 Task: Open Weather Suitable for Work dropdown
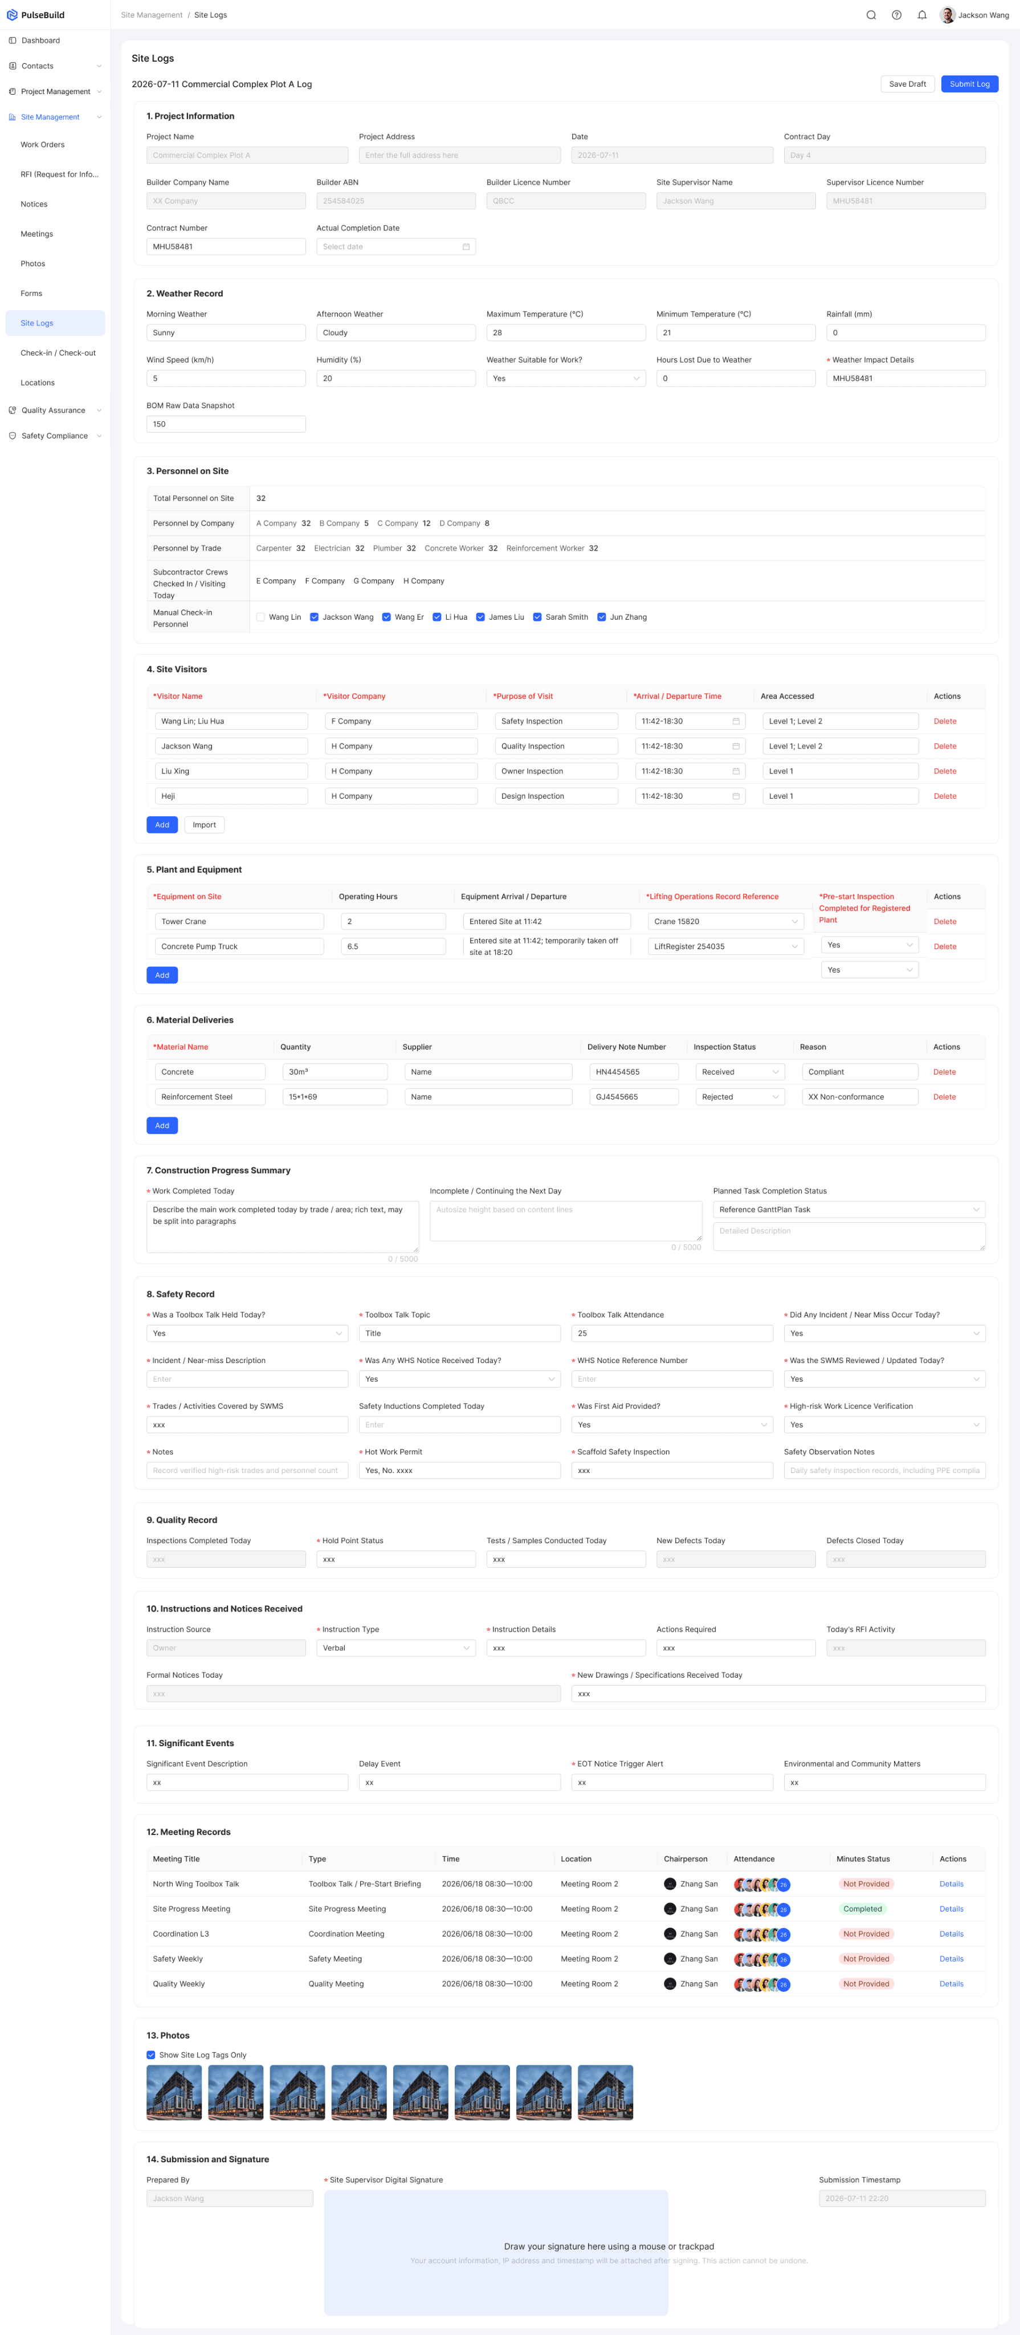coord(565,379)
